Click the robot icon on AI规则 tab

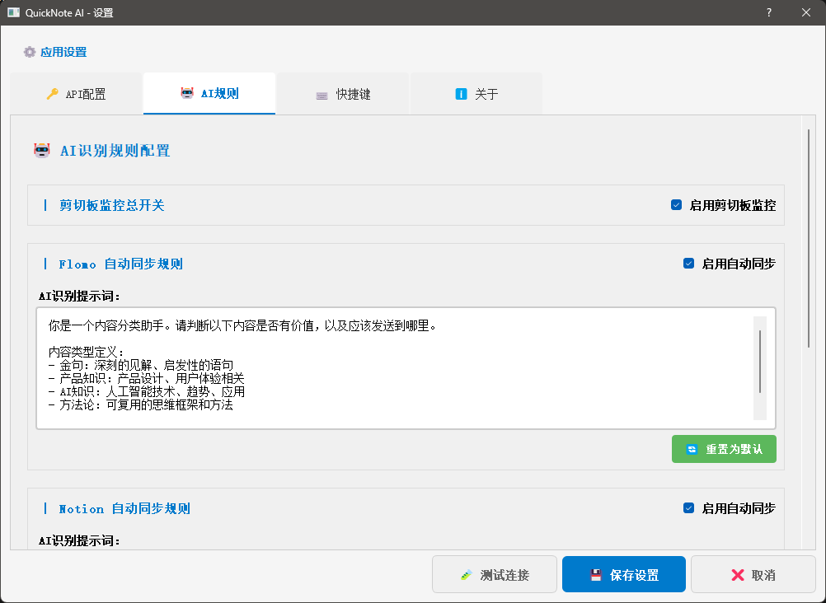pyautogui.click(x=187, y=93)
